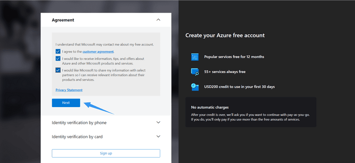355x163 pixels.
Task: Collapse the Agreement section chevron
Action: [158, 20]
